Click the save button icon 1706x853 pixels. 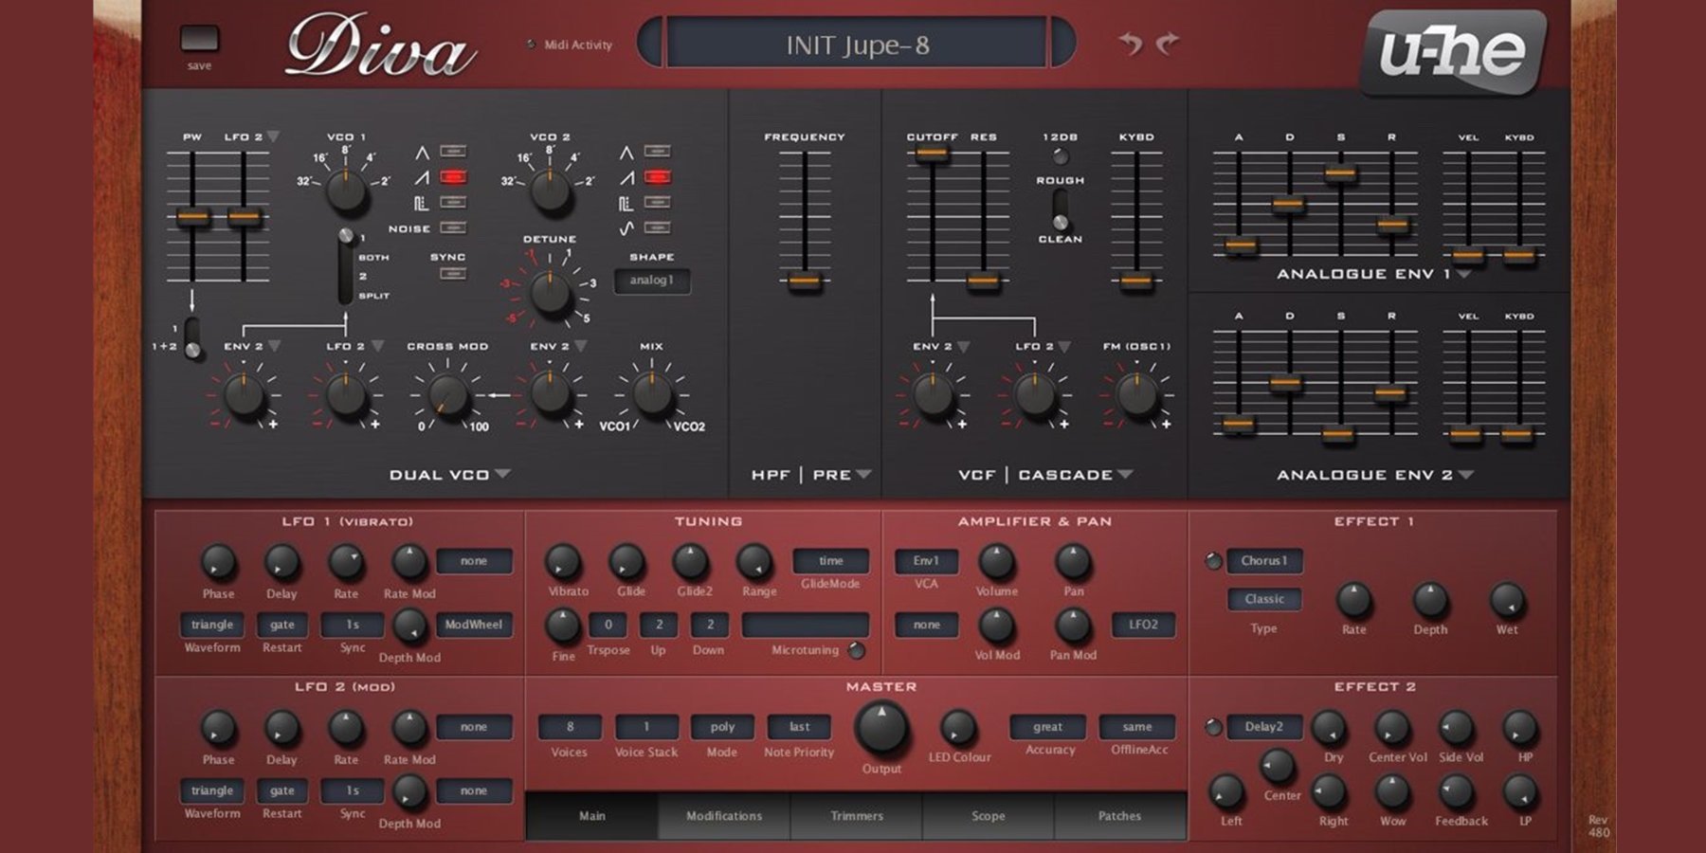(200, 39)
